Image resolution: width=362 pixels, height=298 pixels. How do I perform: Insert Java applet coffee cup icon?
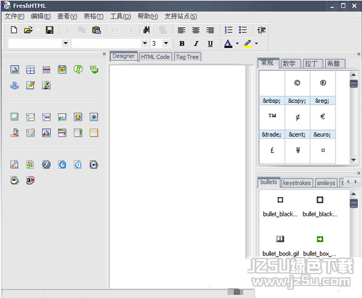[x=14, y=180]
